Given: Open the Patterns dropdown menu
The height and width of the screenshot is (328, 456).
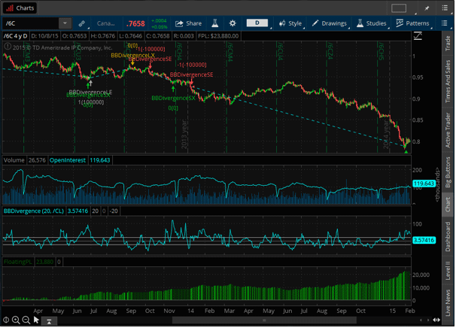Looking at the screenshot, I should (x=412, y=23).
